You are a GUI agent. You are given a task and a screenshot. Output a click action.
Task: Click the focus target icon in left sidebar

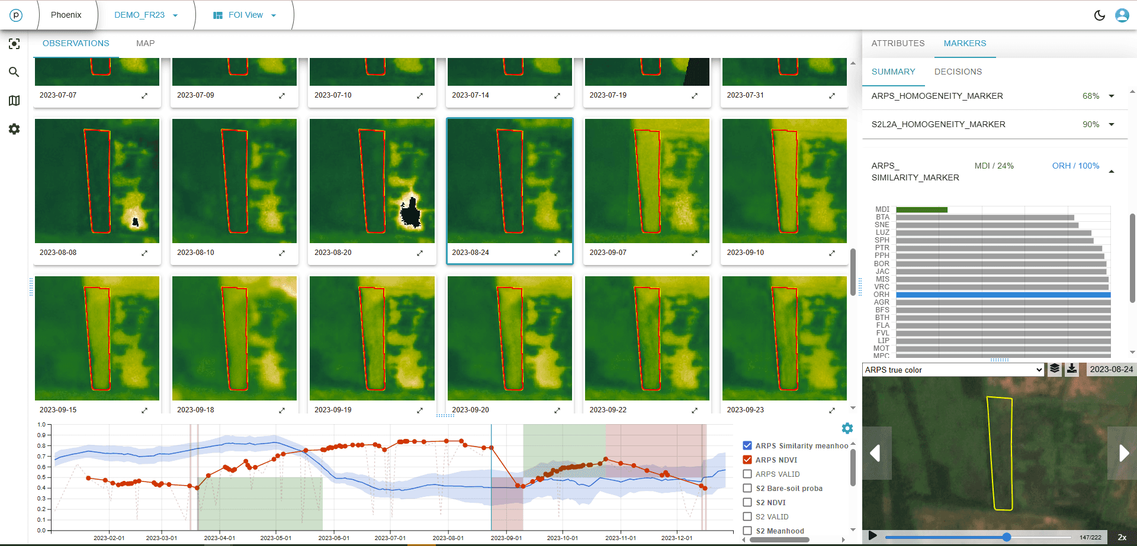click(x=14, y=44)
